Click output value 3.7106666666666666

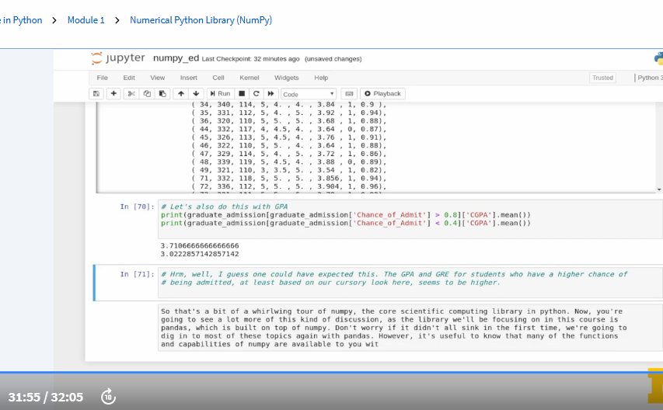pos(200,245)
